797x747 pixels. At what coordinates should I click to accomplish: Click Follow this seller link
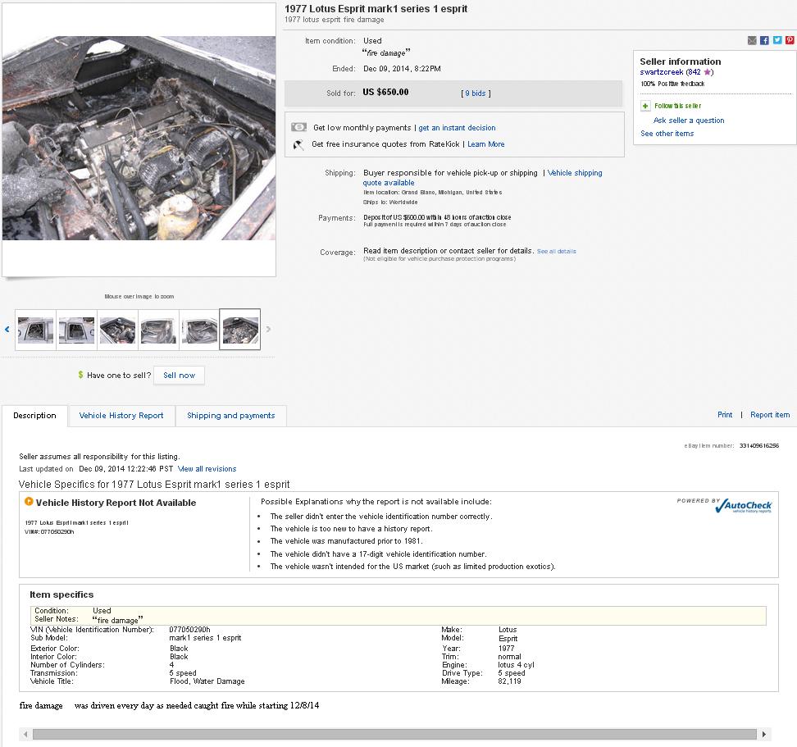click(677, 106)
